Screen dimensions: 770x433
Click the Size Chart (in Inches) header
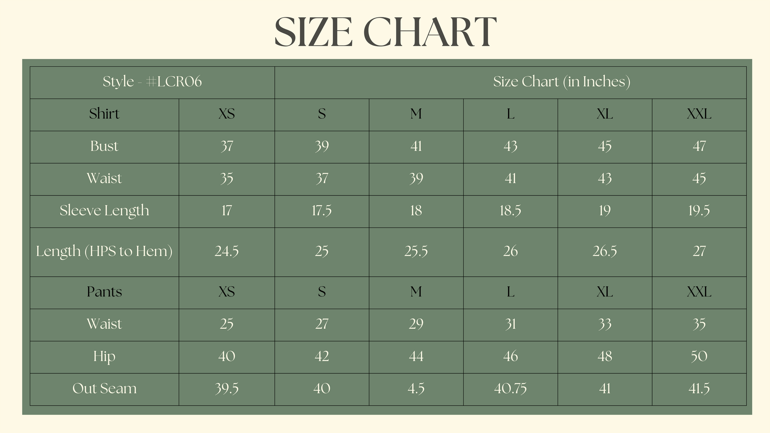pyautogui.click(x=561, y=82)
